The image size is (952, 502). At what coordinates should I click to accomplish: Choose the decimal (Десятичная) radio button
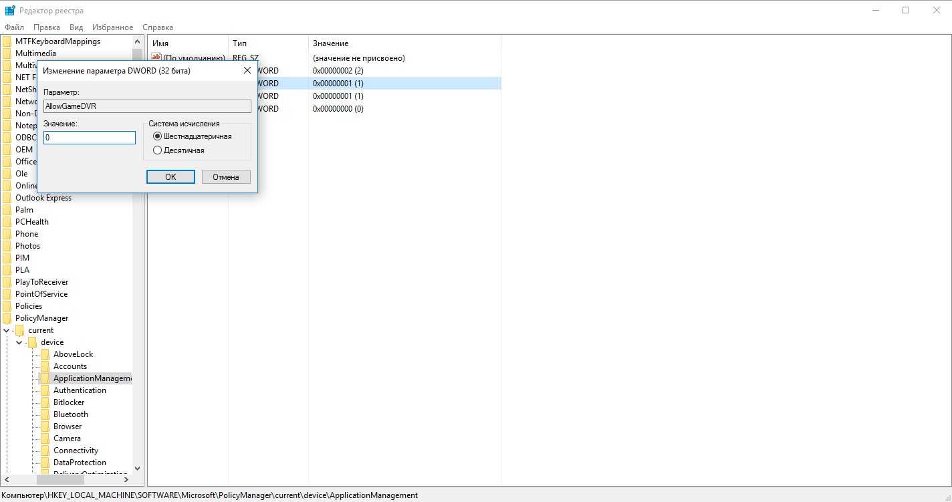[x=158, y=150]
